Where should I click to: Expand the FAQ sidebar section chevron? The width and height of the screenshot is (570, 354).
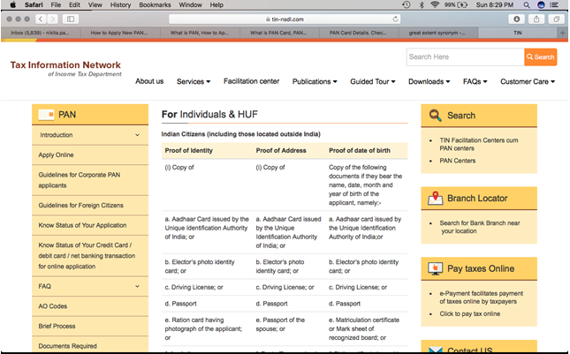click(137, 287)
